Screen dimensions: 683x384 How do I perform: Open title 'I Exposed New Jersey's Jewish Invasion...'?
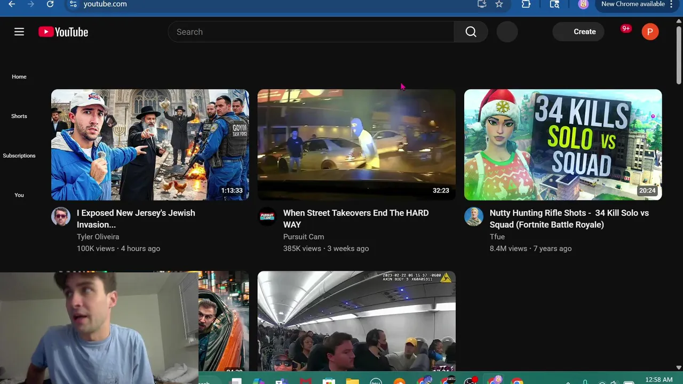point(136,219)
